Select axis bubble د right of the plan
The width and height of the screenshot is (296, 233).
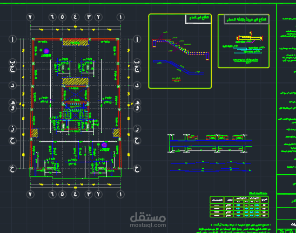click(x=137, y=86)
